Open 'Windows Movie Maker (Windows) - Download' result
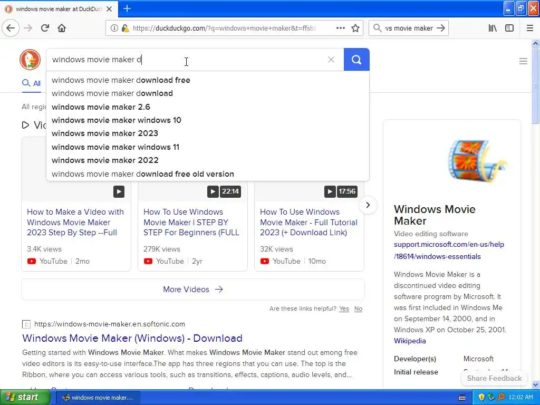This screenshot has width=540, height=405. coord(132,338)
